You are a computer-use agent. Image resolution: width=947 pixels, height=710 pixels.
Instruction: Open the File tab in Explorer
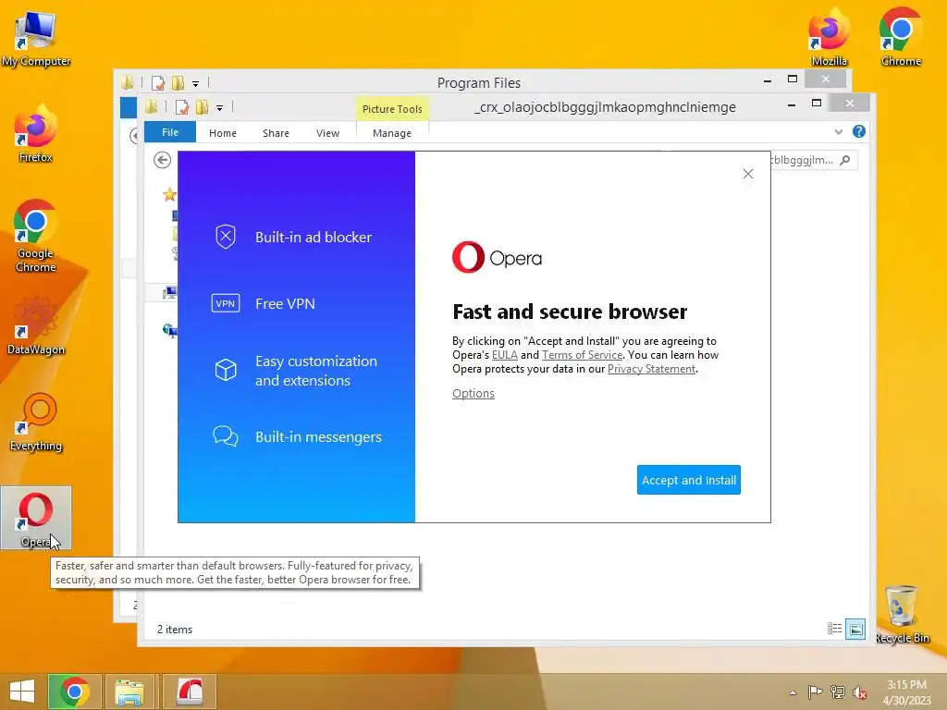170,132
